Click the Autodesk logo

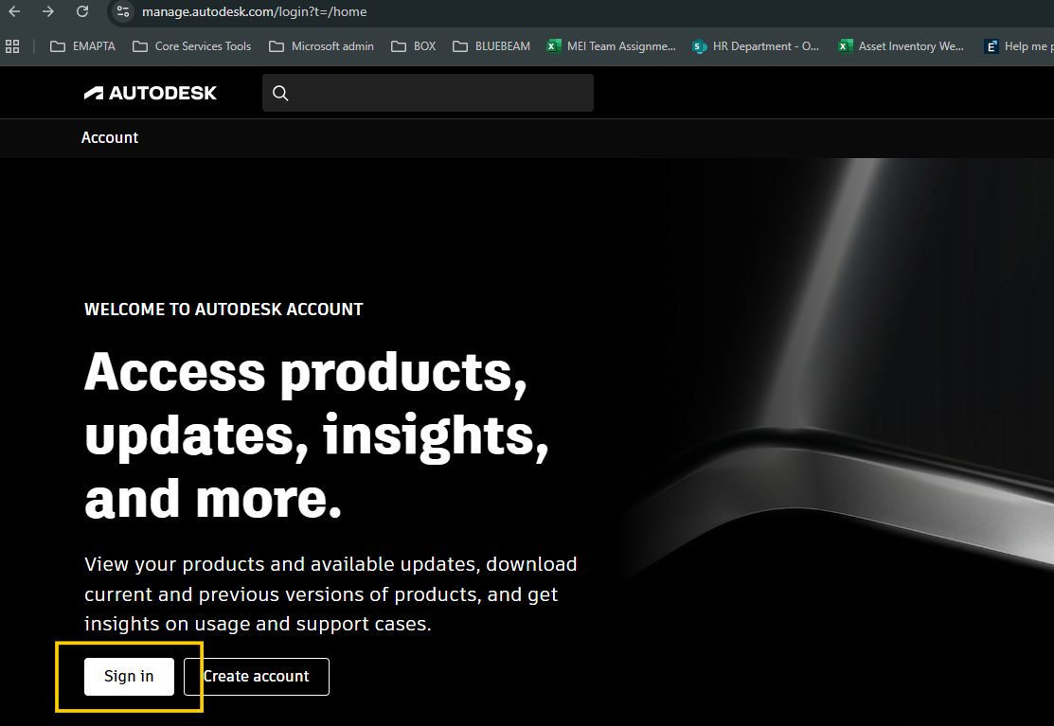(x=150, y=93)
